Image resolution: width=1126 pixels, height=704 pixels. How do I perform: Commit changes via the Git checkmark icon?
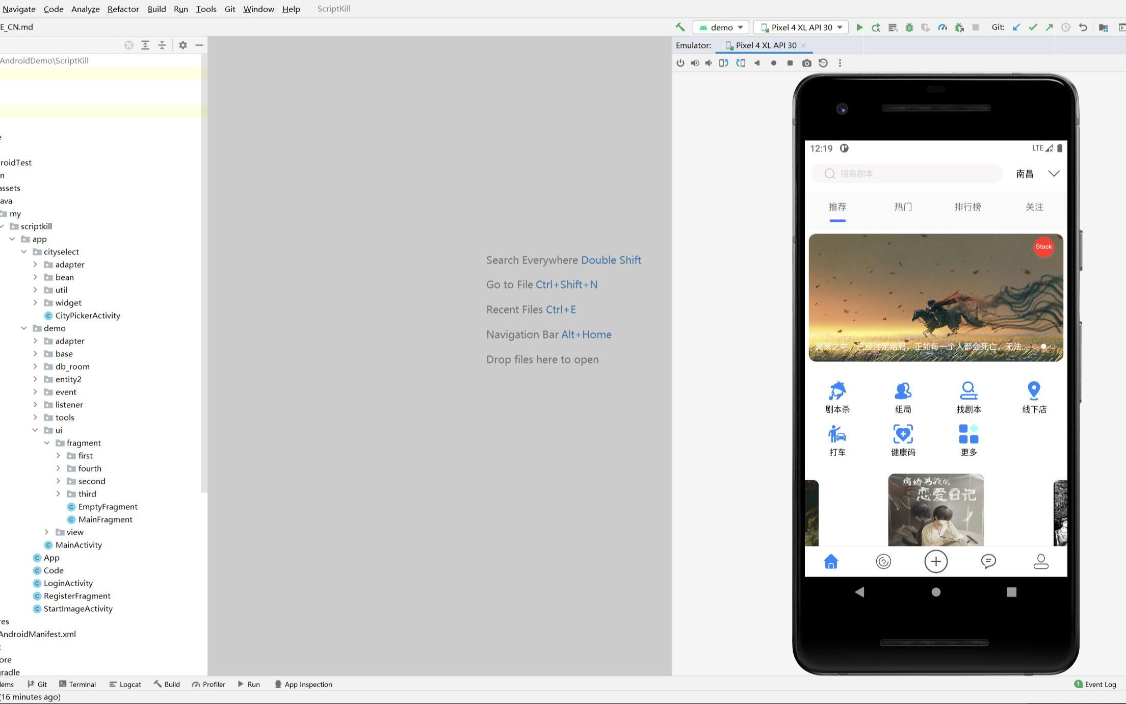click(x=1033, y=27)
